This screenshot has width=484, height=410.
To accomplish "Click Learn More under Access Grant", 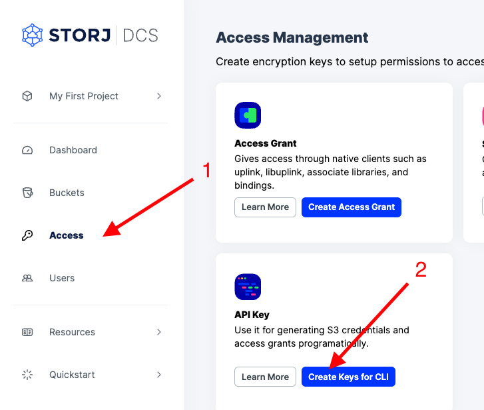I will [x=265, y=207].
